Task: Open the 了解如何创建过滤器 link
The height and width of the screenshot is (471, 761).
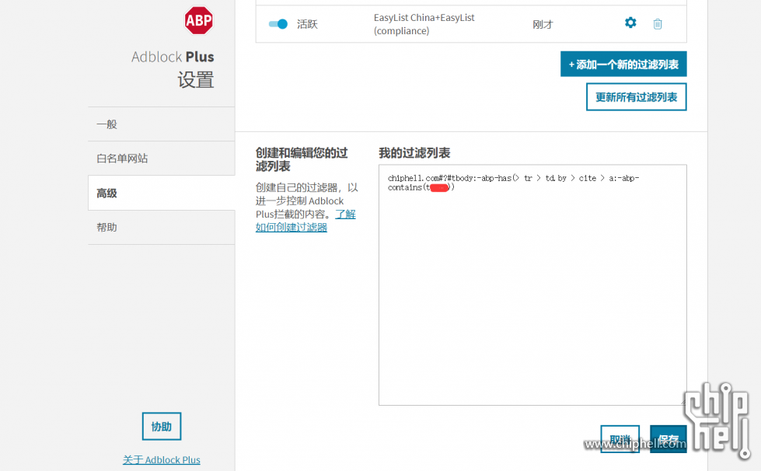Action: coord(305,221)
